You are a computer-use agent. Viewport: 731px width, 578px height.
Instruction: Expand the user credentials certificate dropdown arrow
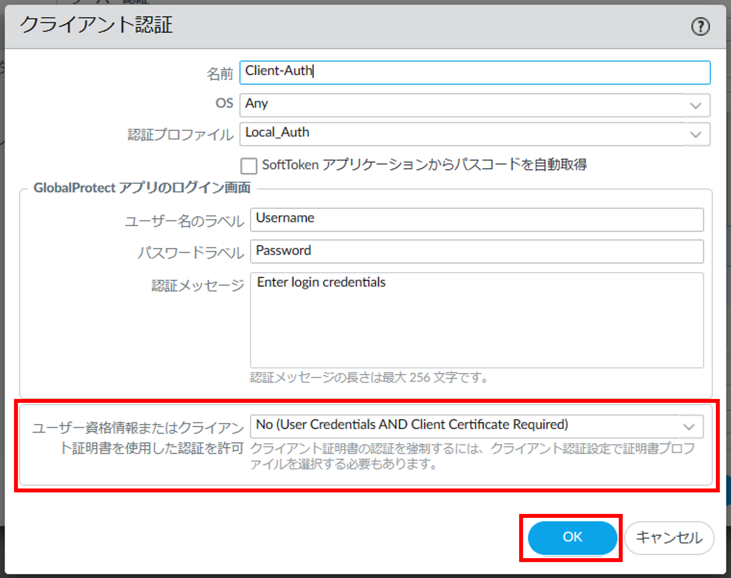click(x=689, y=426)
